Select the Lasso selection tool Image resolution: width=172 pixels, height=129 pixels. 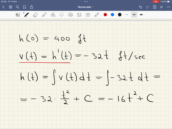click(62, 15)
